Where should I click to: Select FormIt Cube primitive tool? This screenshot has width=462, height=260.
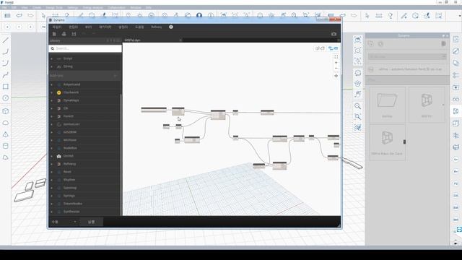coord(5,111)
